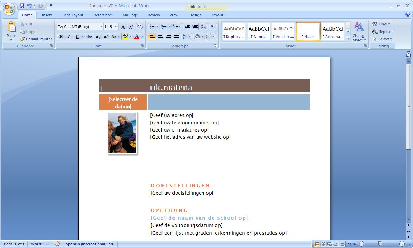Screen dimensions: 413x248
Task: Expand the Bullets list dropdown
Action: tap(157, 27)
